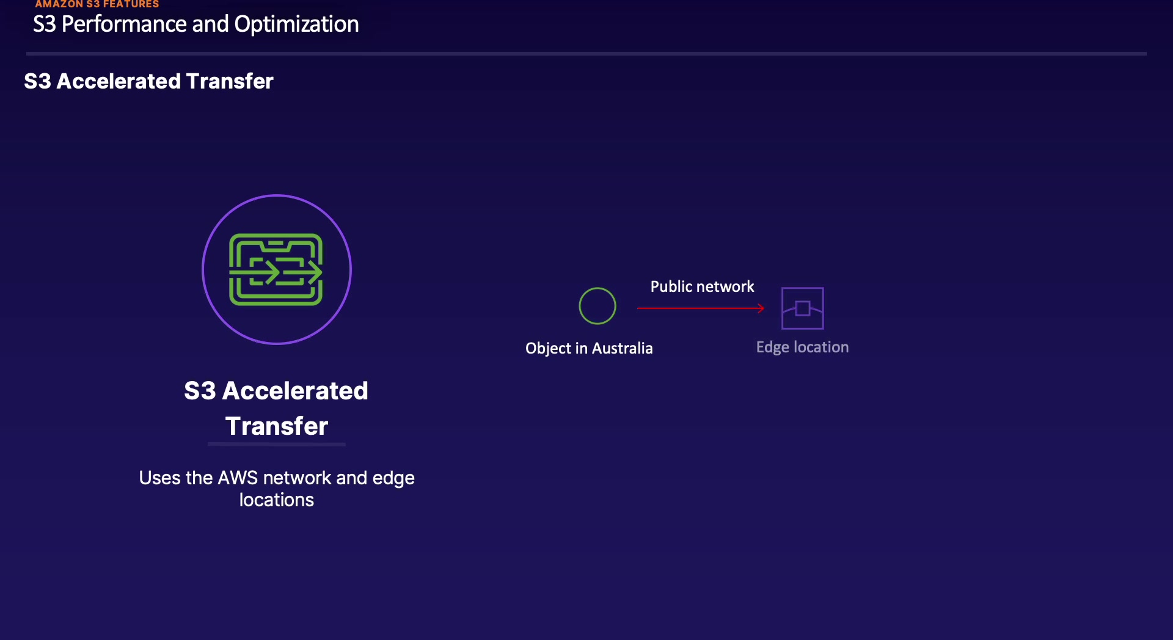The width and height of the screenshot is (1173, 640).
Task: Click the horizontal divider below the slide title
Action: pyautogui.click(x=586, y=54)
